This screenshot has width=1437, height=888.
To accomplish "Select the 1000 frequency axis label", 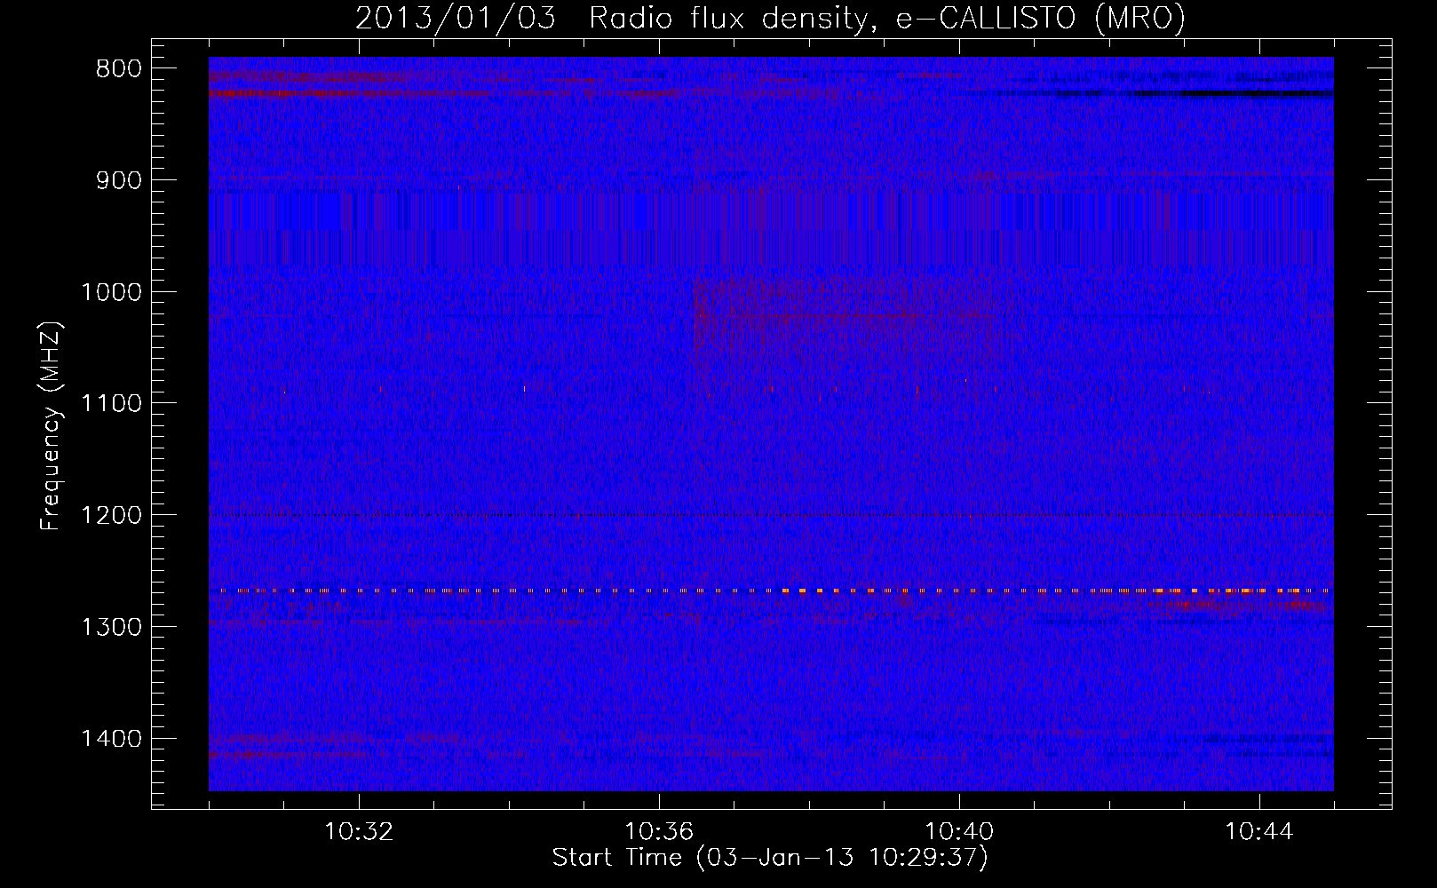I will click(x=111, y=292).
